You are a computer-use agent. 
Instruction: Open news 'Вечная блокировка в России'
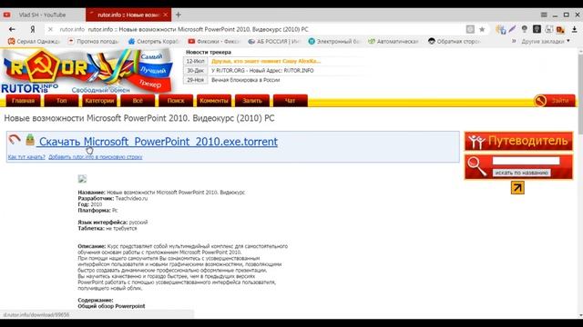point(245,80)
